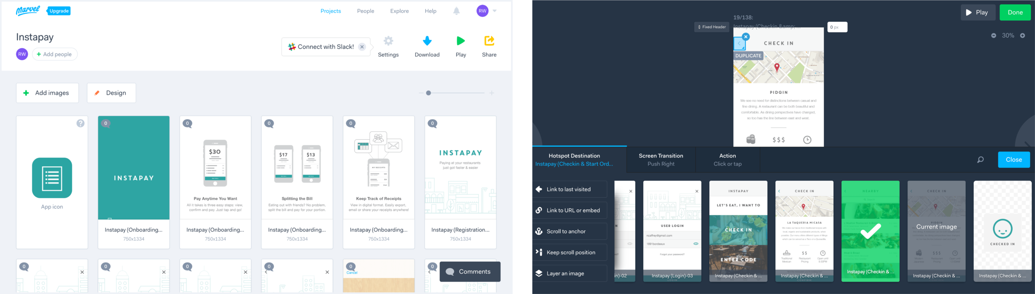
Task: Switch to Hotspot Destination tab
Action: (574, 160)
